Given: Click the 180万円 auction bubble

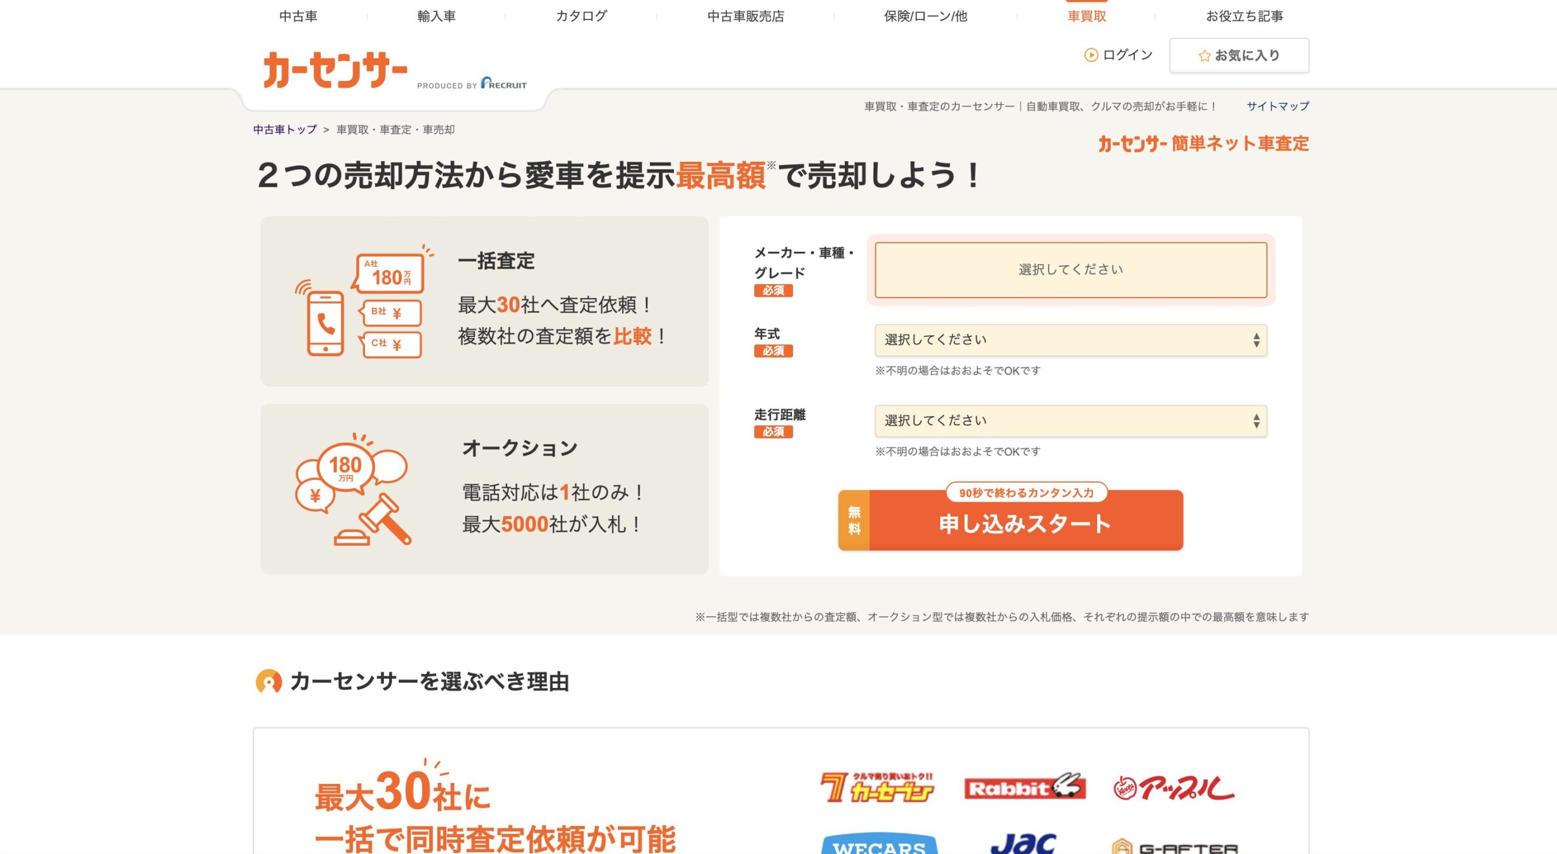Looking at the screenshot, I should [x=345, y=468].
